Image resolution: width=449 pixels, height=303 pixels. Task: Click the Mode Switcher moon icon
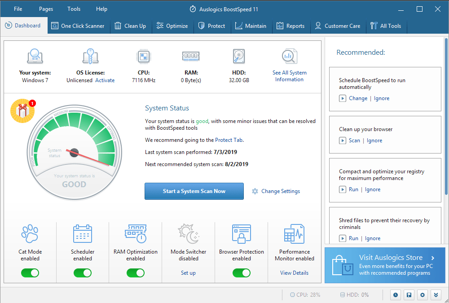(x=188, y=234)
